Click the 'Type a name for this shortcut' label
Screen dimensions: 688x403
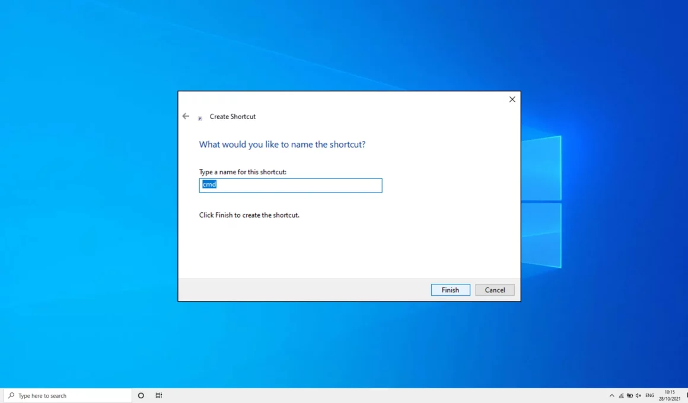click(x=243, y=172)
